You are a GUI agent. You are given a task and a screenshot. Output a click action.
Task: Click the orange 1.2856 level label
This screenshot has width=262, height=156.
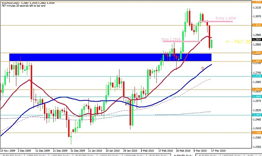[257, 53]
